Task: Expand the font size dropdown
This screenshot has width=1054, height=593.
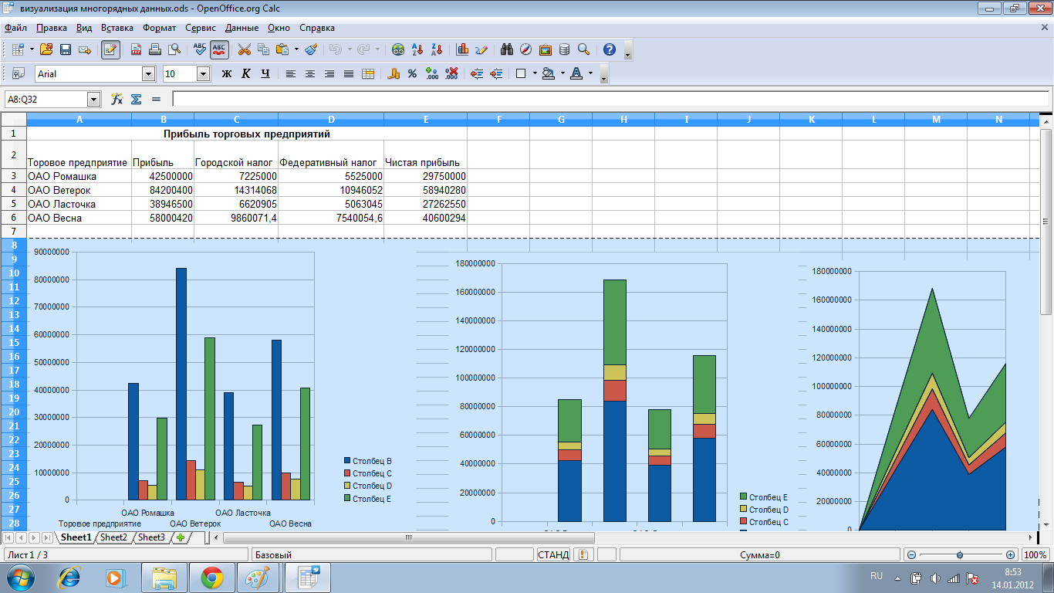Action: click(204, 74)
